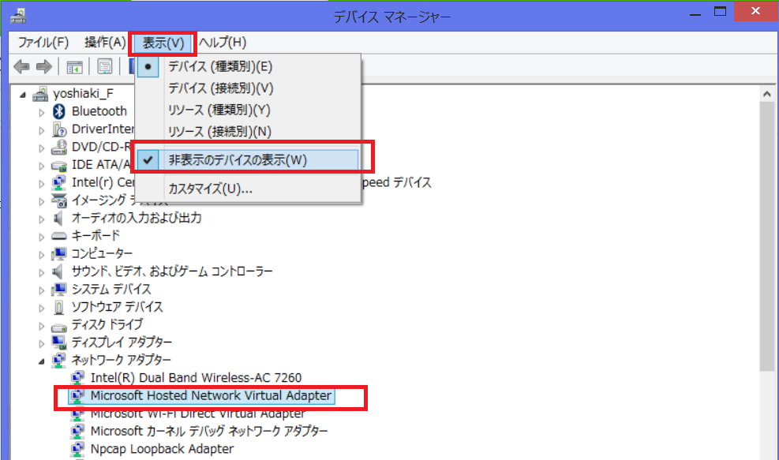The height and width of the screenshot is (460, 779).
Task: Expand the Bluetooth node
Action: pyautogui.click(x=42, y=112)
